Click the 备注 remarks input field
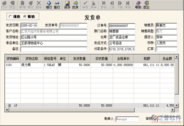The width and height of the screenshot is (184, 126). pos(54,49)
